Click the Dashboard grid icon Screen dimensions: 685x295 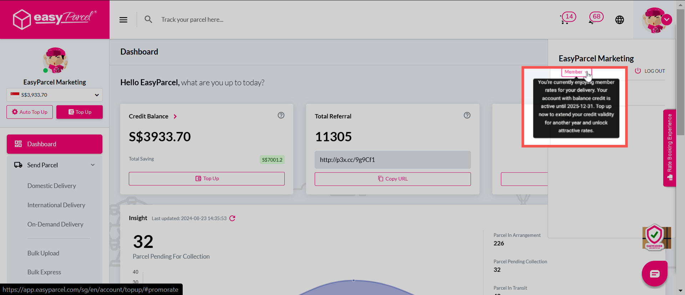[x=18, y=144]
